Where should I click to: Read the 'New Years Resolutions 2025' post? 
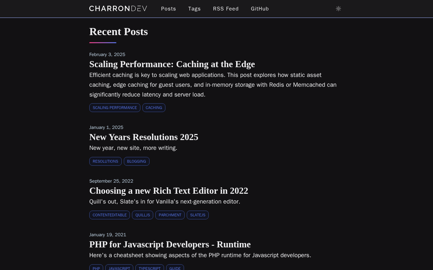coord(144,137)
